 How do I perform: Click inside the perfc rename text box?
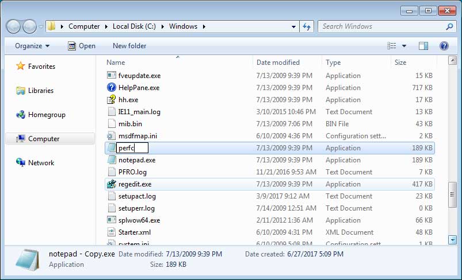pos(132,148)
